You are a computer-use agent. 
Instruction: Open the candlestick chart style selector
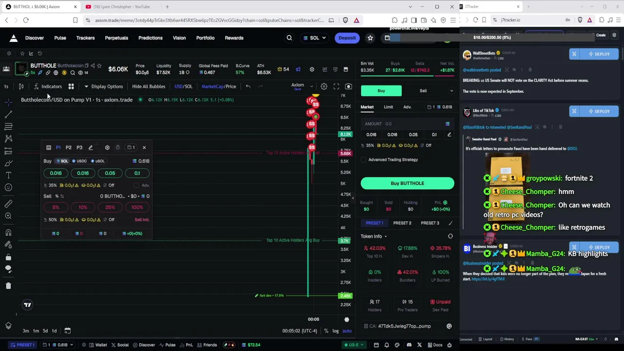coord(21,86)
